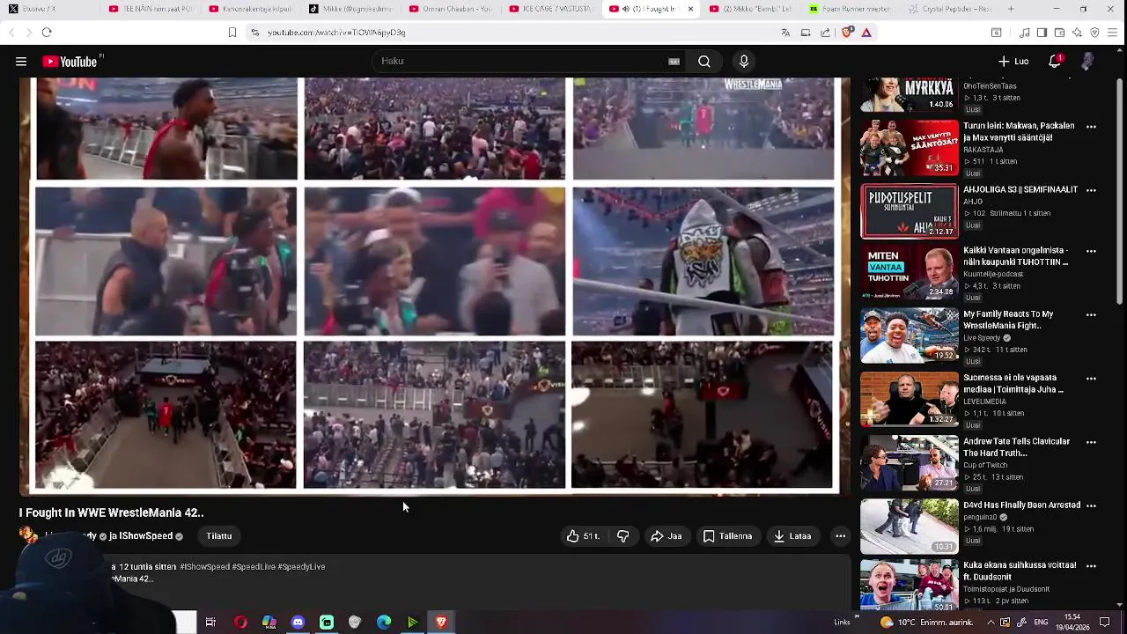The width and height of the screenshot is (1127, 634).
Task: Open Windows notification center icon
Action: [1105, 623]
